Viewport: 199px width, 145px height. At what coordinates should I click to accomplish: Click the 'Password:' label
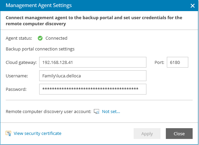tap(16, 89)
